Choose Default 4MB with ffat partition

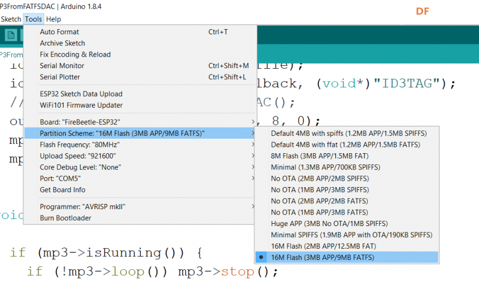pos(347,144)
